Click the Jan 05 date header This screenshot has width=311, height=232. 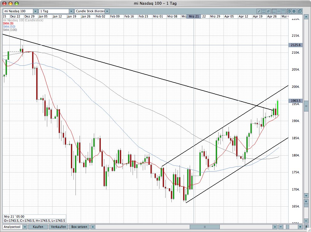[x=43, y=16]
